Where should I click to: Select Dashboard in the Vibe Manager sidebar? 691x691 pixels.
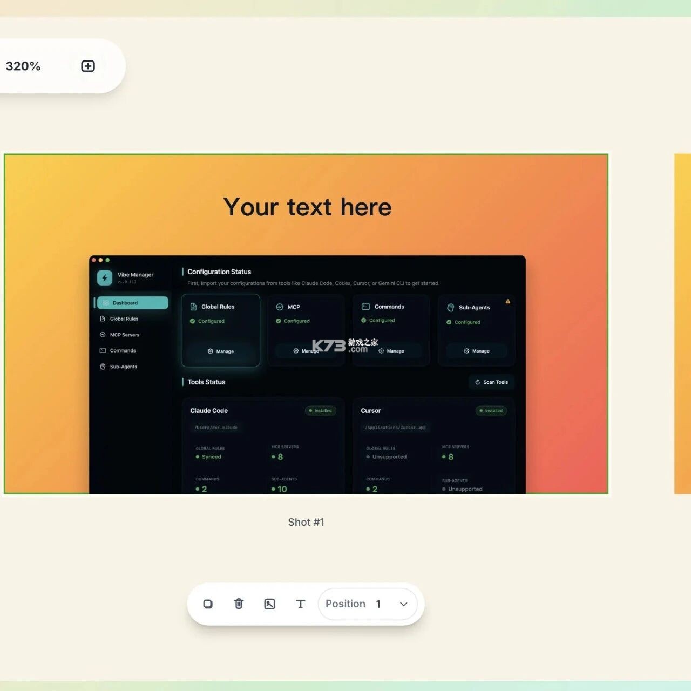tap(132, 303)
